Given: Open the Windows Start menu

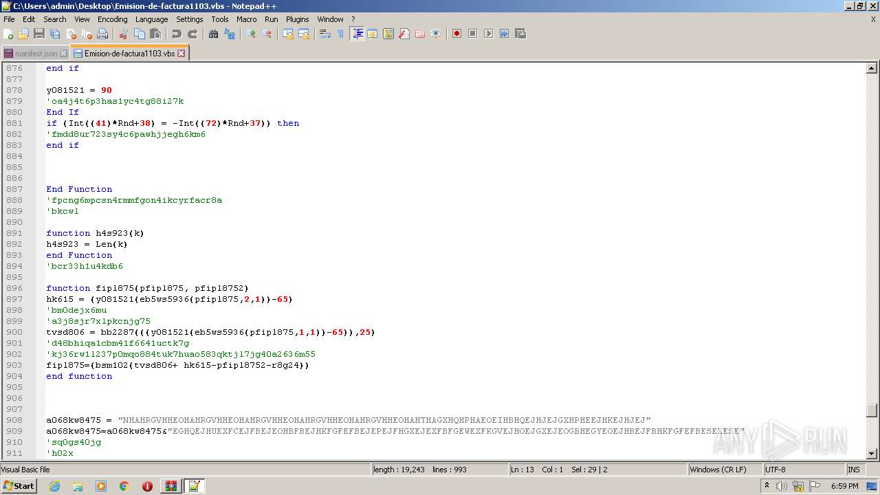Looking at the screenshot, I should (19, 486).
